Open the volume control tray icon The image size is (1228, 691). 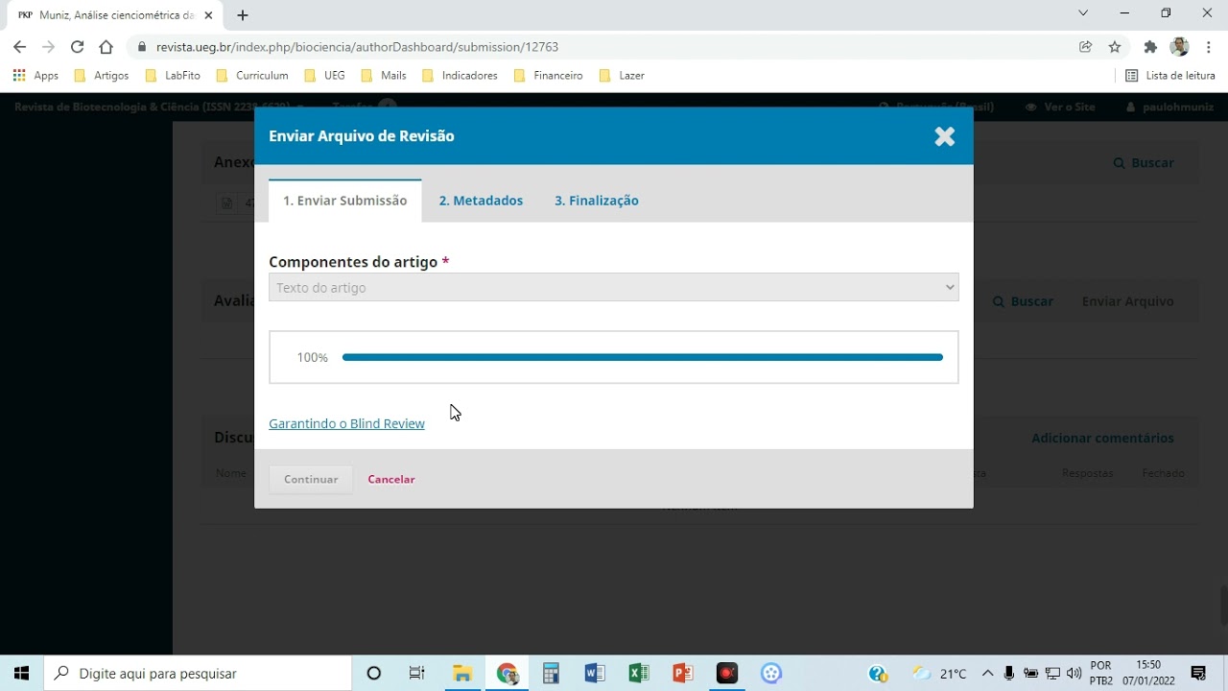coord(1074,674)
